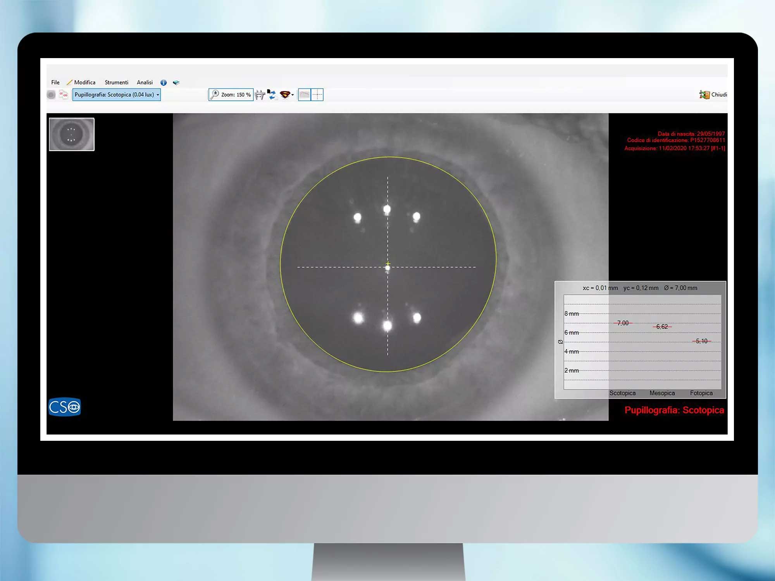Open the File menu
The height and width of the screenshot is (581, 775).
55,83
